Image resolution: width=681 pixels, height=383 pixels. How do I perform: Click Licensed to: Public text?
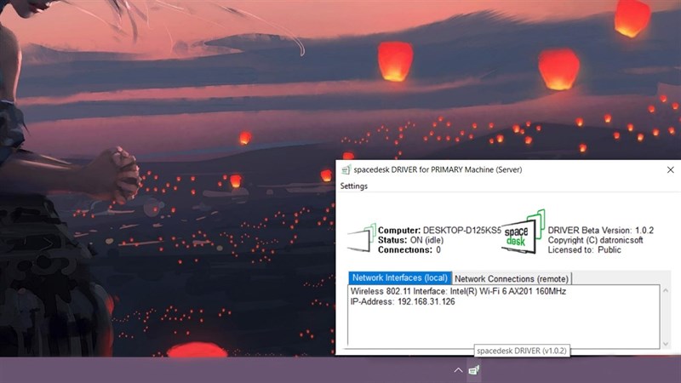(584, 249)
